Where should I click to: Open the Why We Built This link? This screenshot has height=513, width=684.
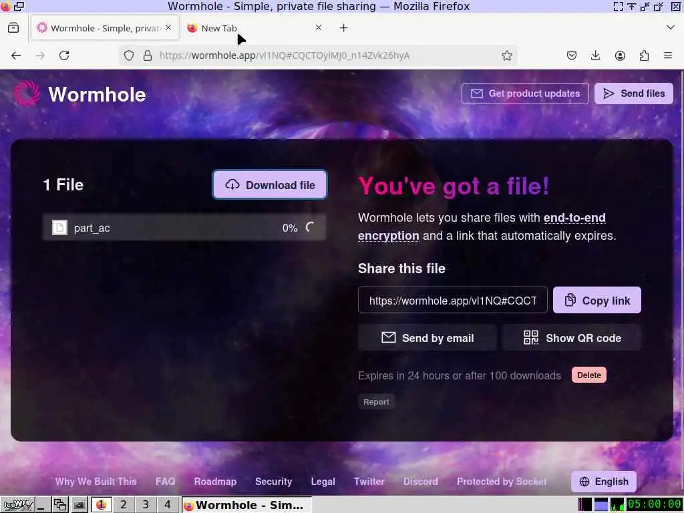(96, 481)
